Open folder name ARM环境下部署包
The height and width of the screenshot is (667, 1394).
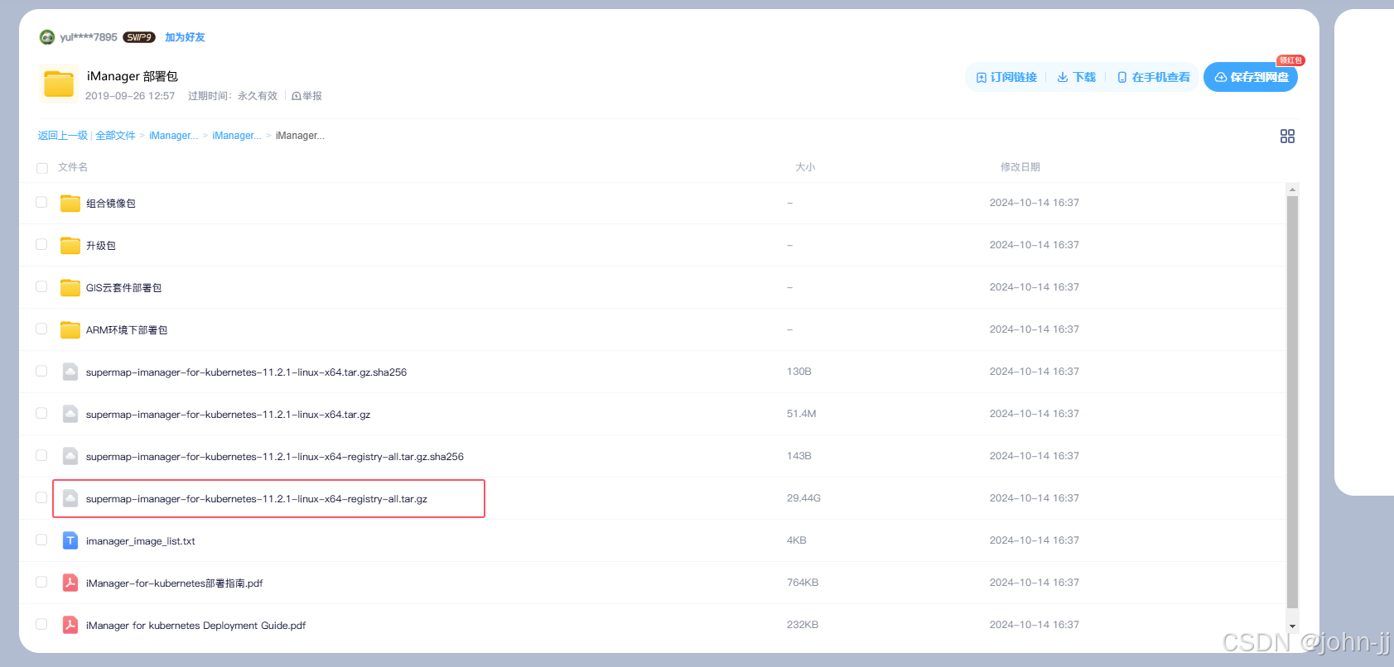pyautogui.click(x=127, y=330)
